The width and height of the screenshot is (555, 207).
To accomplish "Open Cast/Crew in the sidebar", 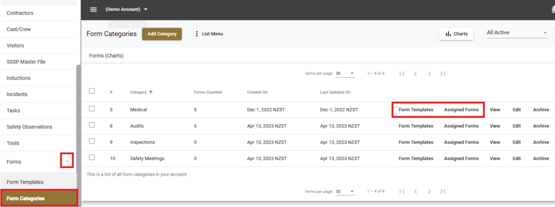I will [38, 29].
